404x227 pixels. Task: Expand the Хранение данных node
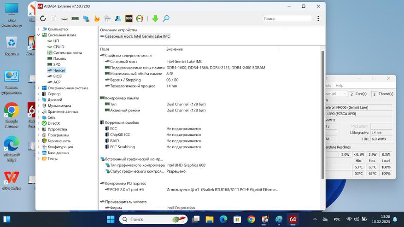tap(39, 111)
